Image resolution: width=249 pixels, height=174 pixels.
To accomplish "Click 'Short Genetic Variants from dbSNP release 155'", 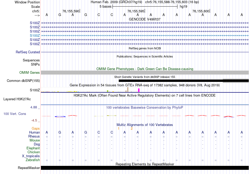I will click(145, 77).
